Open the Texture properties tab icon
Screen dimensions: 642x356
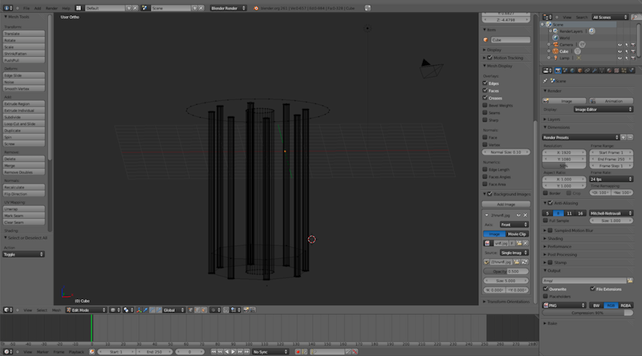click(x=616, y=71)
